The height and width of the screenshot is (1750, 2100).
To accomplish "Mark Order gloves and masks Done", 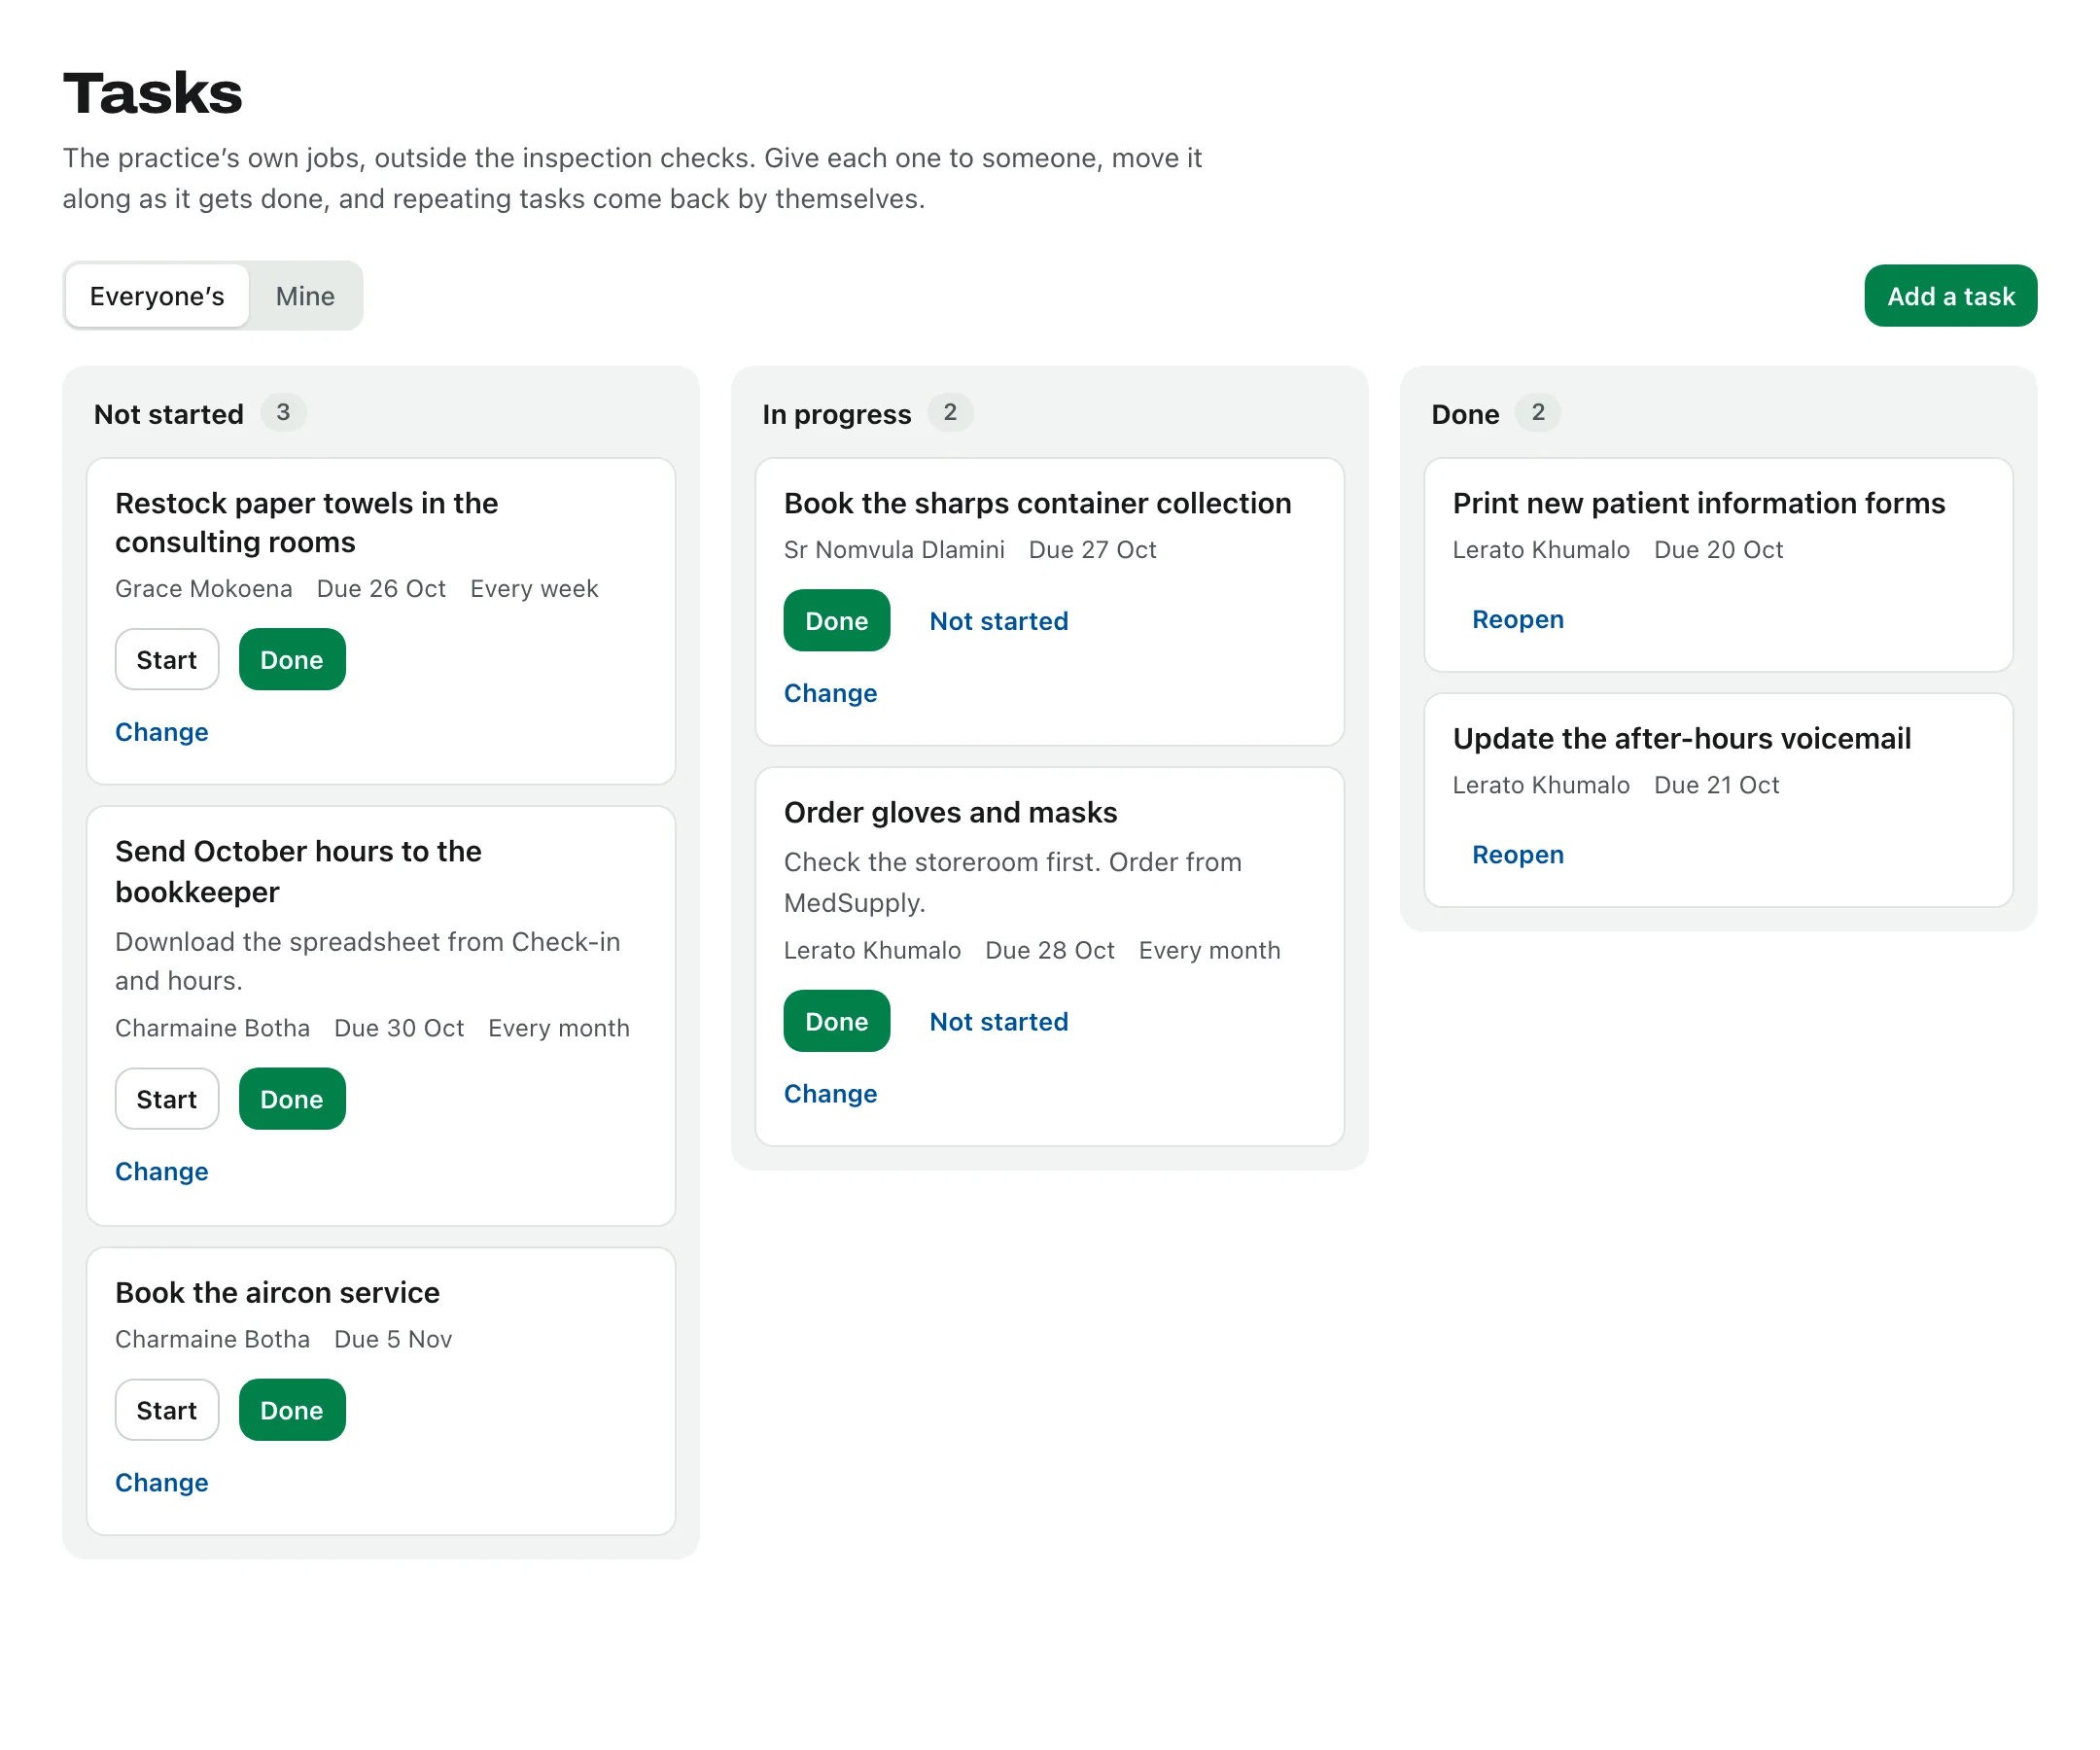I will coord(837,1021).
